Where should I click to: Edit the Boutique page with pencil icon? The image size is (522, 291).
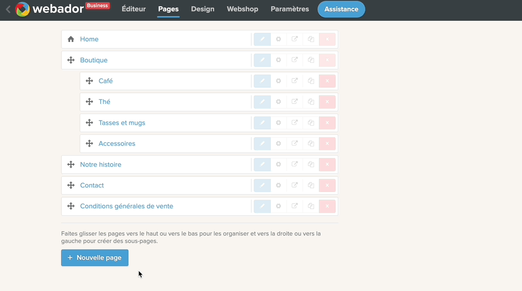click(x=262, y=60)
